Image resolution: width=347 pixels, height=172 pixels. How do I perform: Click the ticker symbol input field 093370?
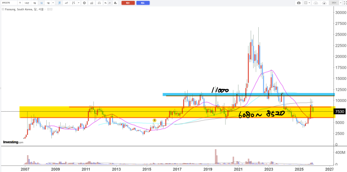click(9, 3)
